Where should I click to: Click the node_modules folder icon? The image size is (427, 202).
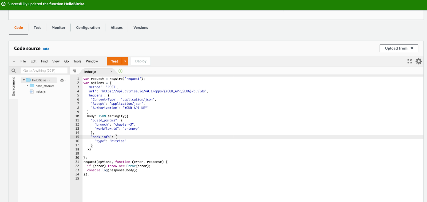[32, 86]
